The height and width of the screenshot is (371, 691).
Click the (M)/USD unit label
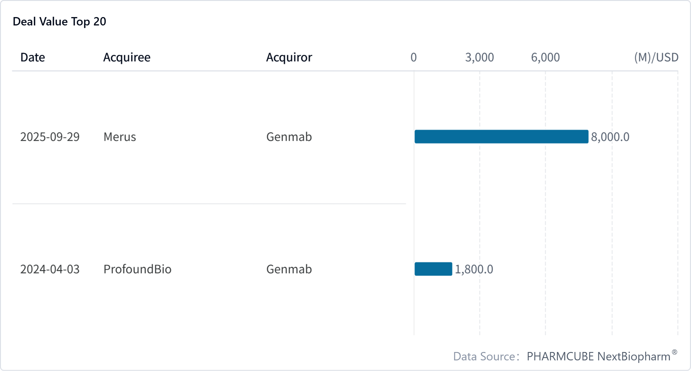tap(656, 57)
